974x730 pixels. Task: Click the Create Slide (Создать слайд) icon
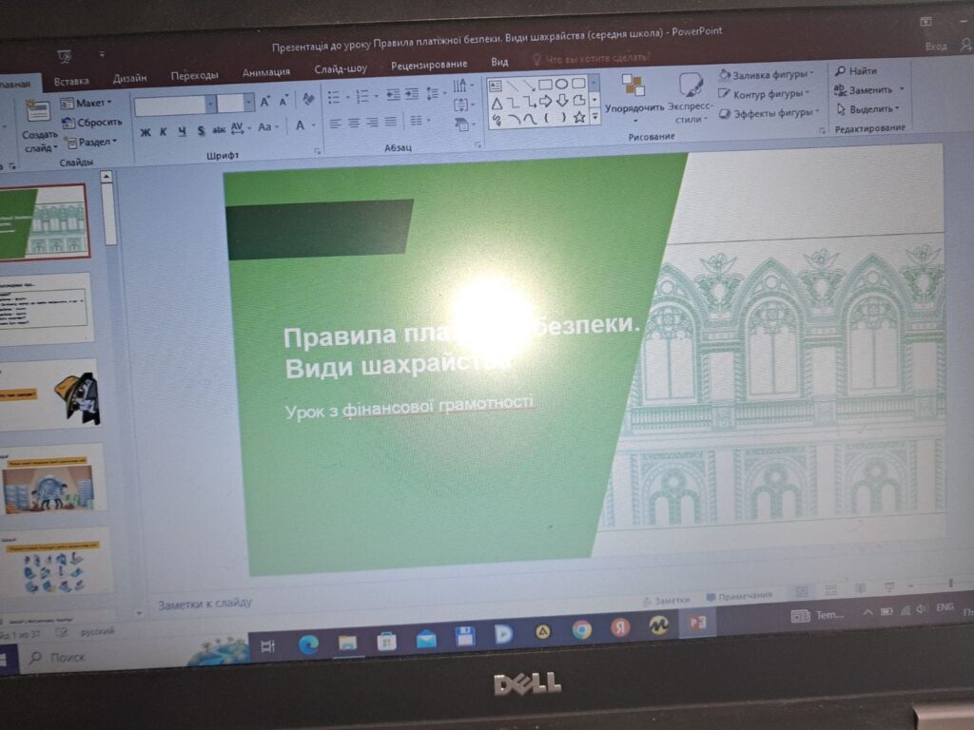(x=38, y=111)
